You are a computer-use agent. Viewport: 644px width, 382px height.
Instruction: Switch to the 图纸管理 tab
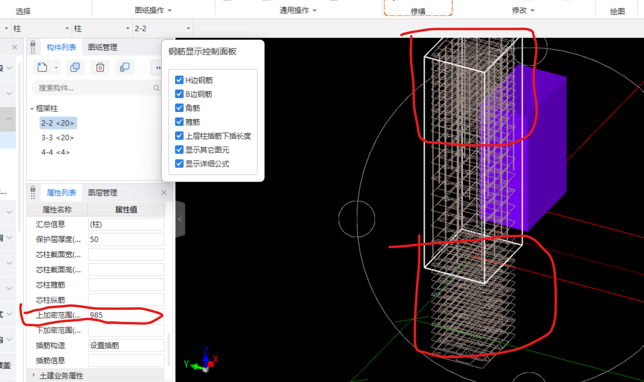point(102,48)
